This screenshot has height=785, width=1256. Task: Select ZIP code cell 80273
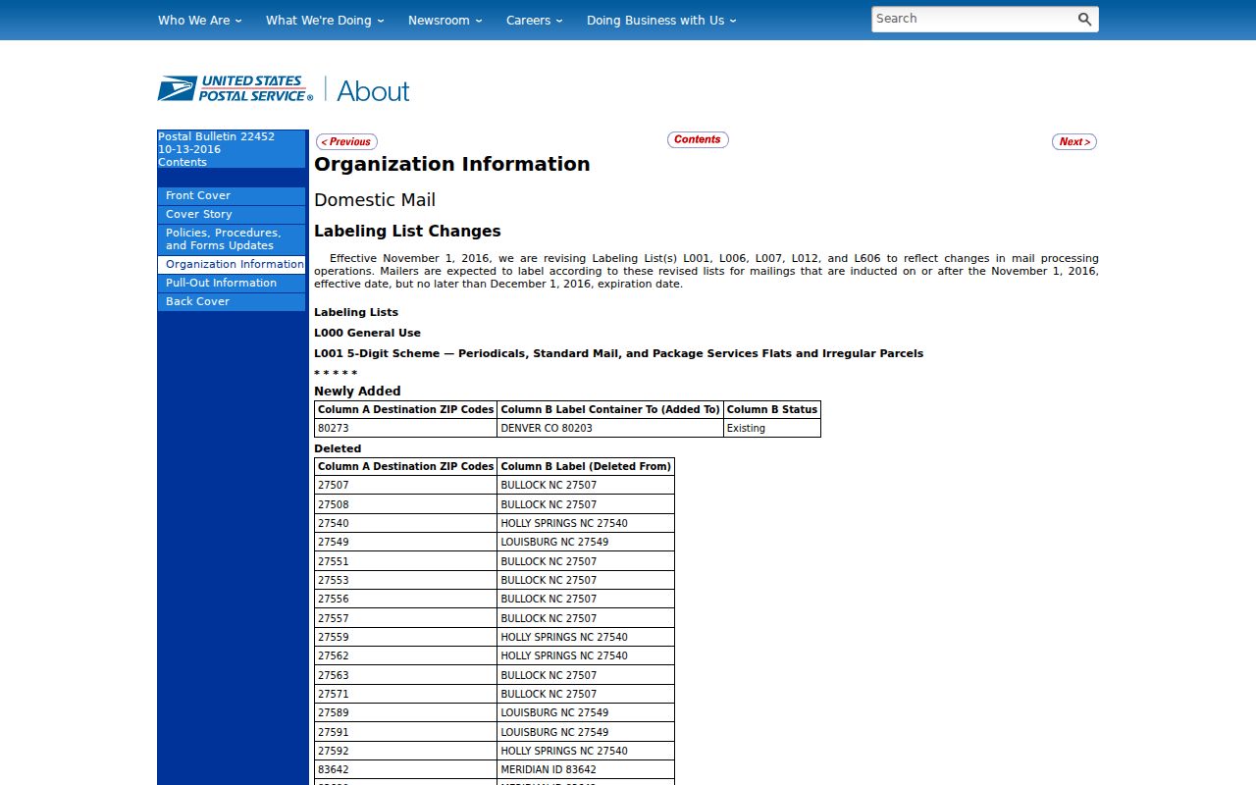[x=405, y=428]
